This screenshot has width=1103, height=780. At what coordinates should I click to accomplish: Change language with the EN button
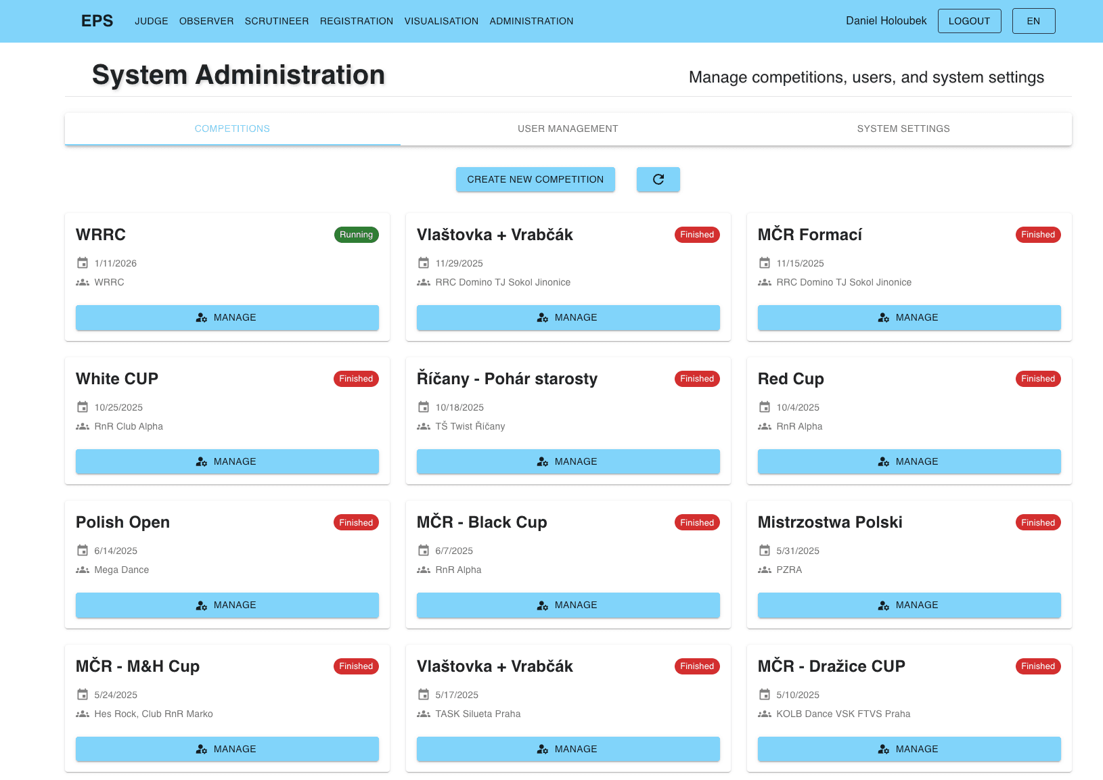[x=1033, y=21]
